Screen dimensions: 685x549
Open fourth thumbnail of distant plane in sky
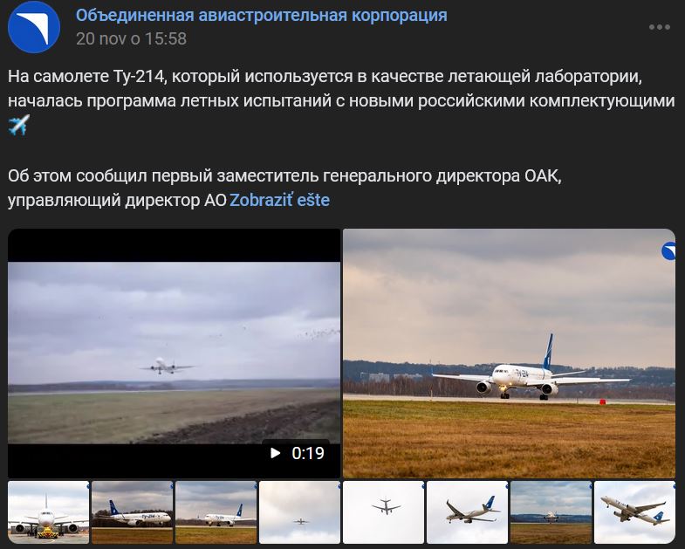[x=299, y=512]
